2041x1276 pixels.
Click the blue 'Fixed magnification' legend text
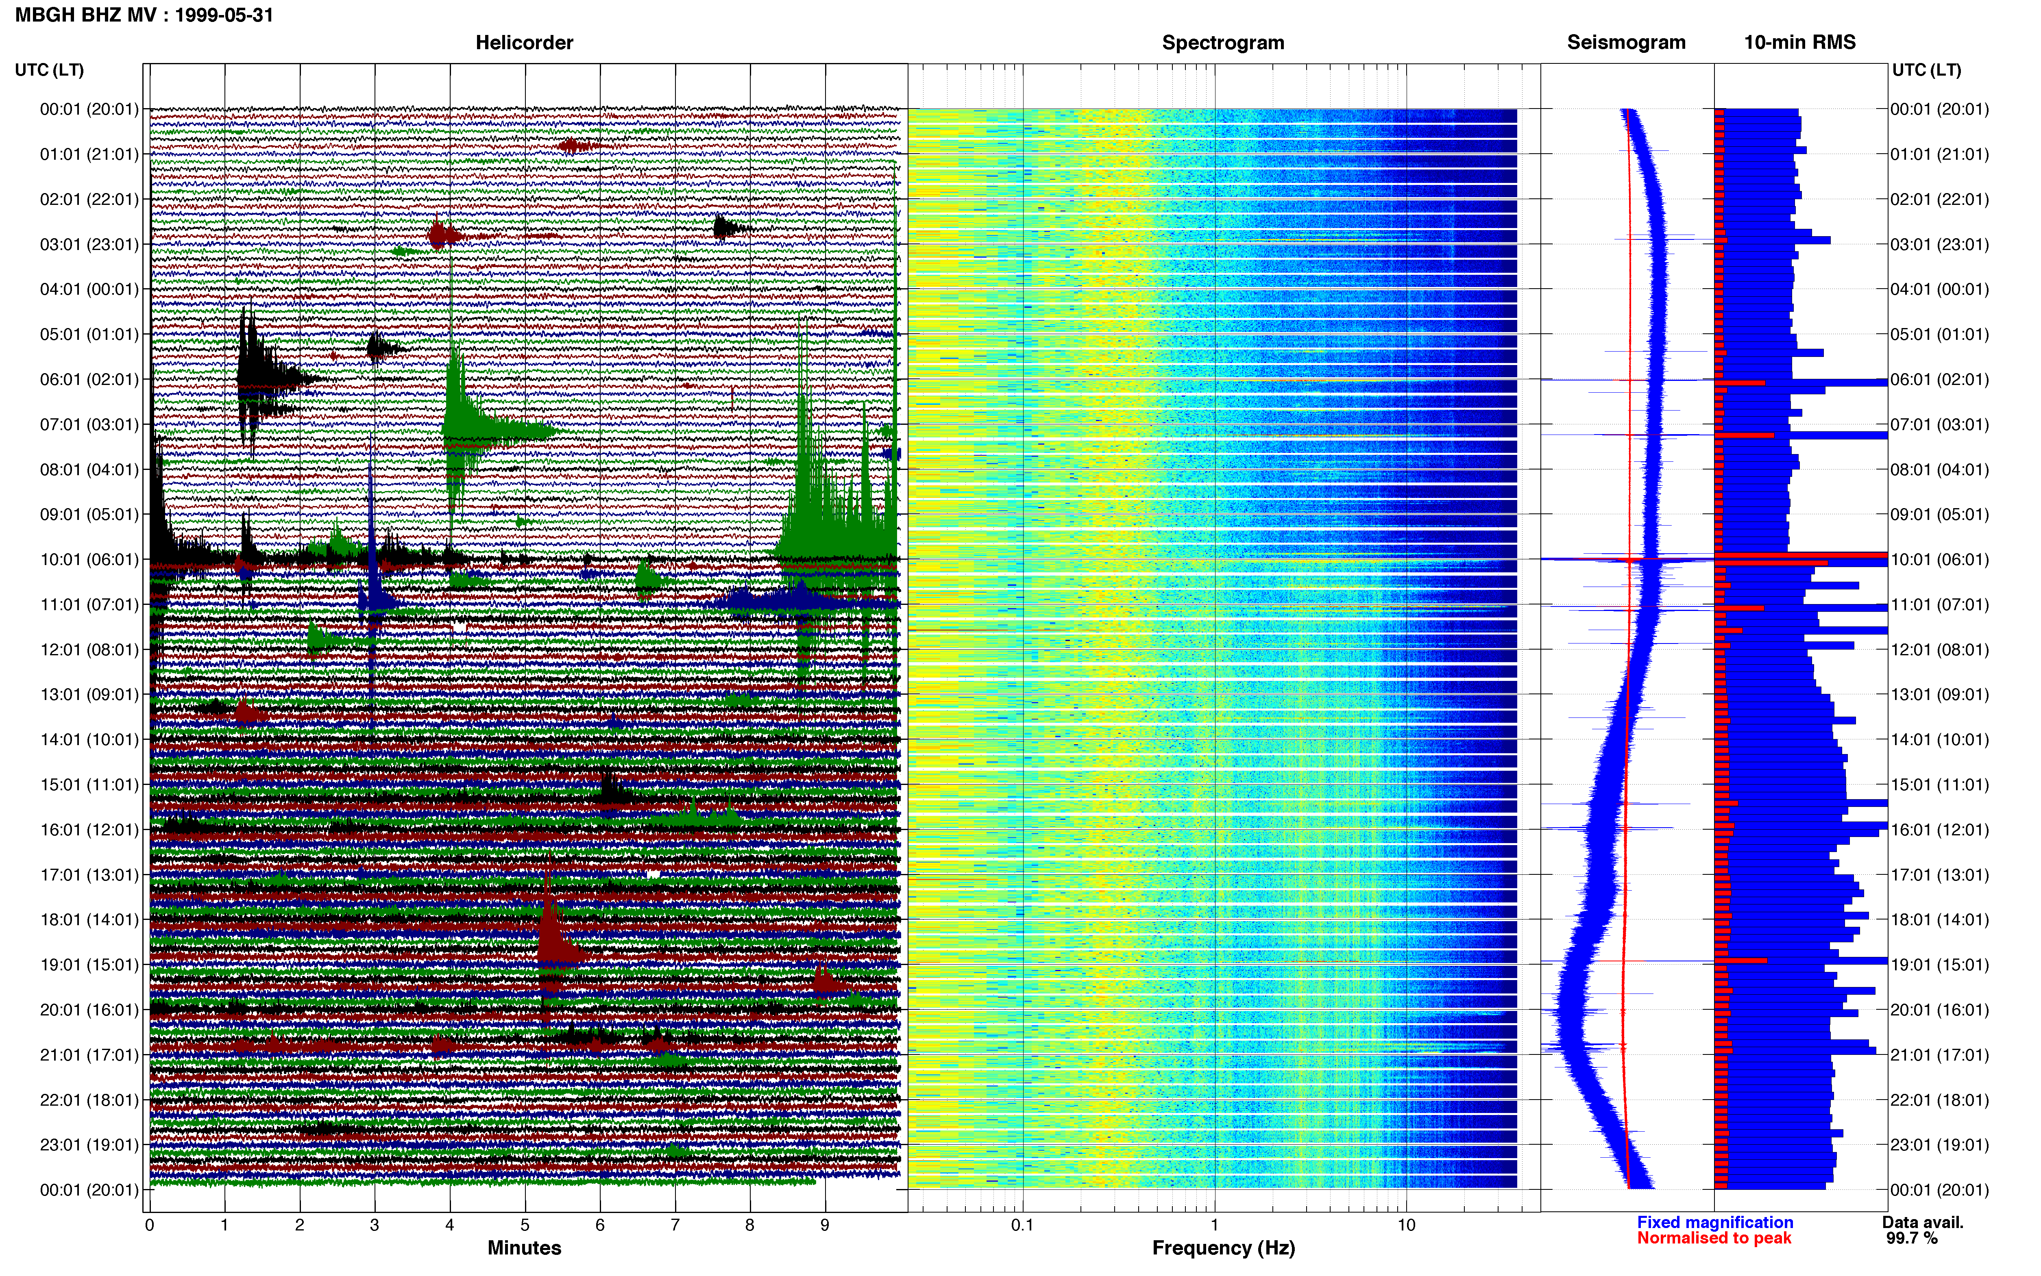tap(1714, 1222)
